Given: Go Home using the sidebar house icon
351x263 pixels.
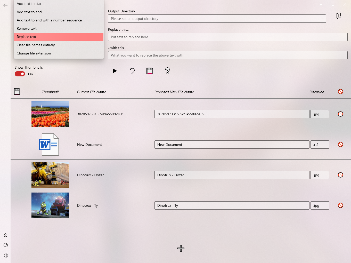Looking at the screenshot, I should click(x=6, y=235).
